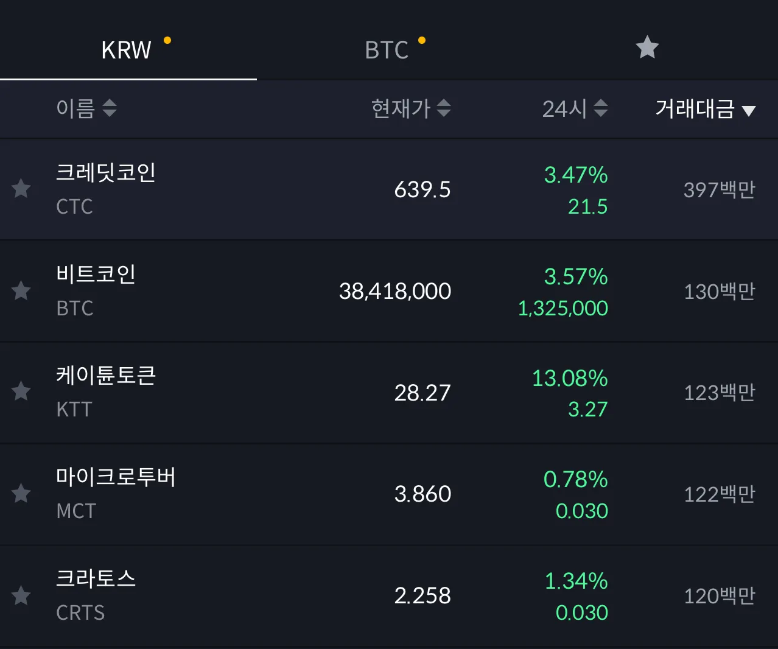
Task: Sort list by 이름 column arrows
Action: (x=110, y=108)
